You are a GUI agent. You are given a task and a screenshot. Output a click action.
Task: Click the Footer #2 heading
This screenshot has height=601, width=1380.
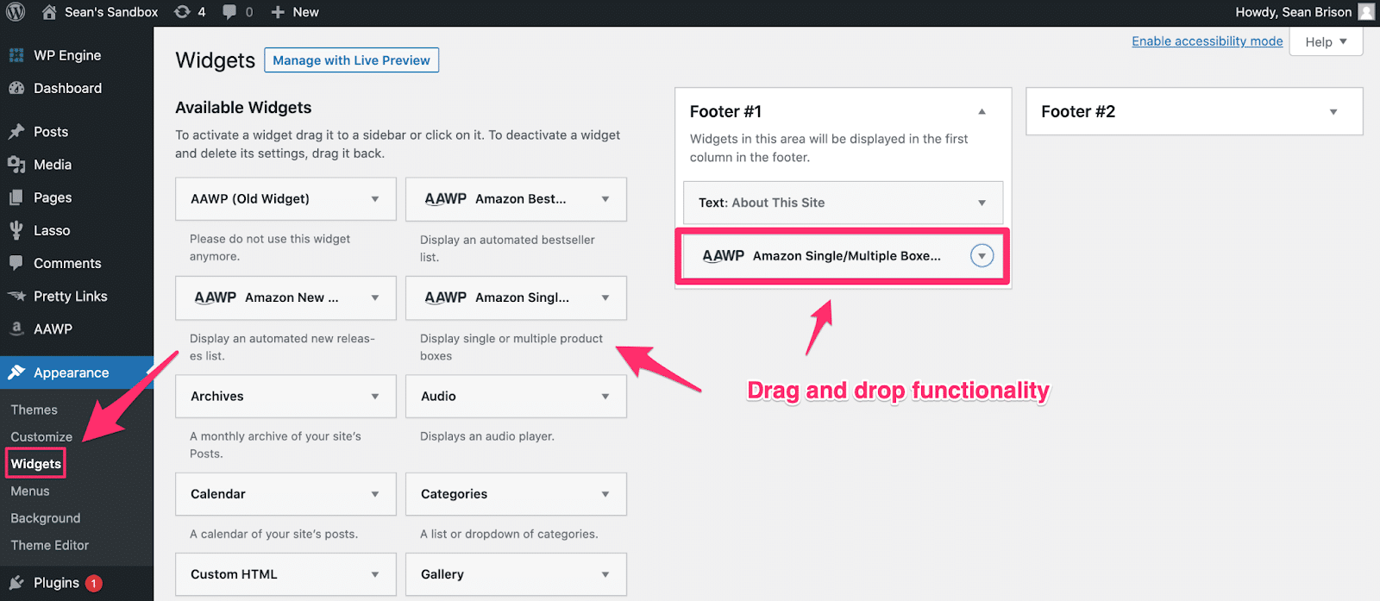[1078, 112]
